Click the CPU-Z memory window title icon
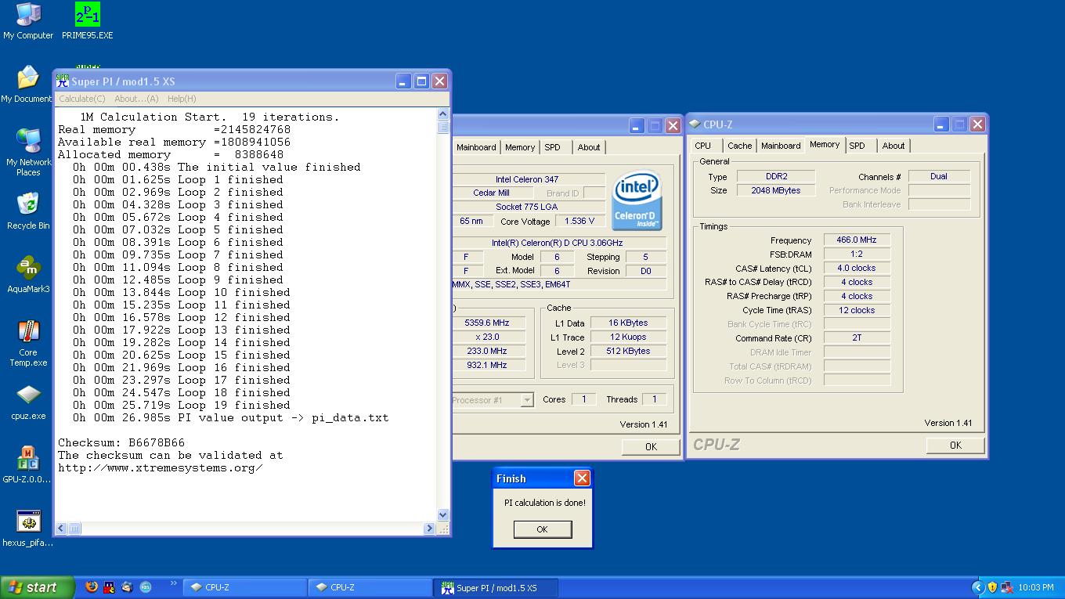This screenshot has width=1065, height=599. [695, 124]
